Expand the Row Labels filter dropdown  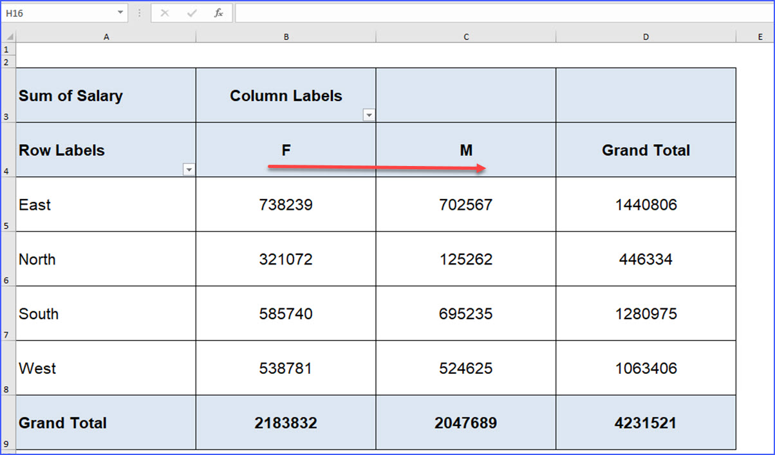click(189, 169)
